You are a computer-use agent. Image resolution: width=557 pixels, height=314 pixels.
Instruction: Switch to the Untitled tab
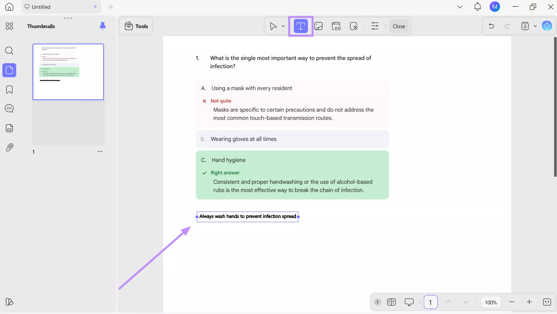(41, 7)
